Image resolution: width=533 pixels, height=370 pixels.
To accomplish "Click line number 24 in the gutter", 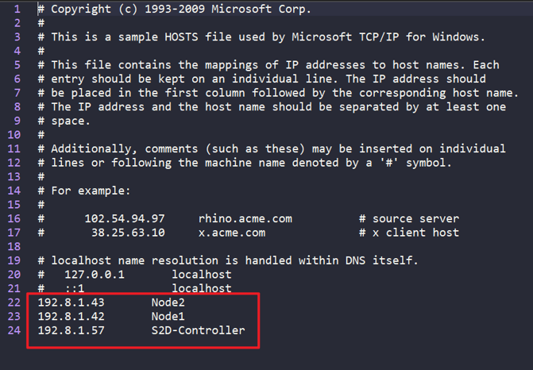I will point(14,330).
